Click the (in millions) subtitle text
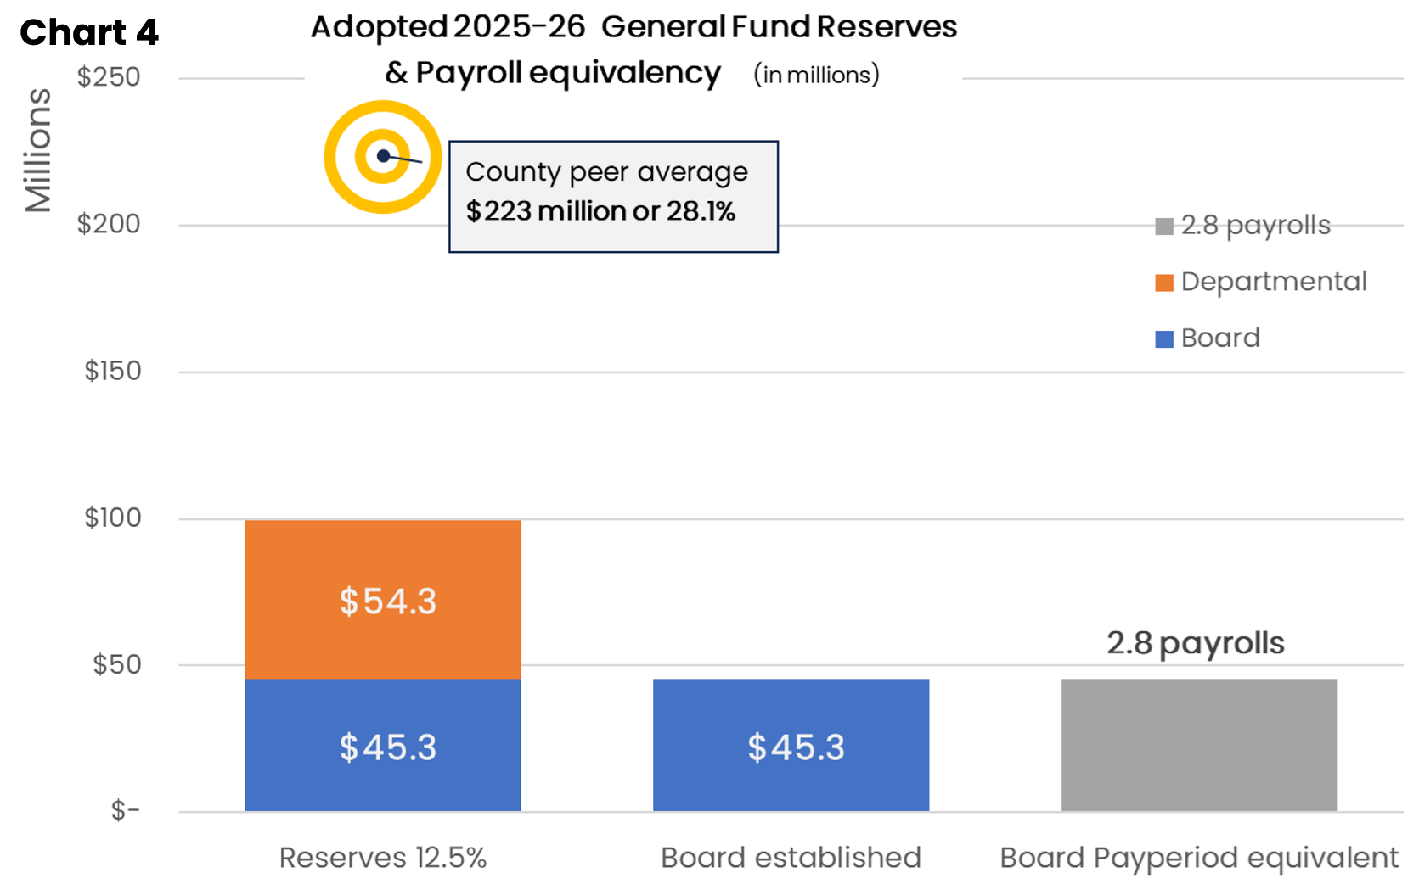 pos(816,75)
